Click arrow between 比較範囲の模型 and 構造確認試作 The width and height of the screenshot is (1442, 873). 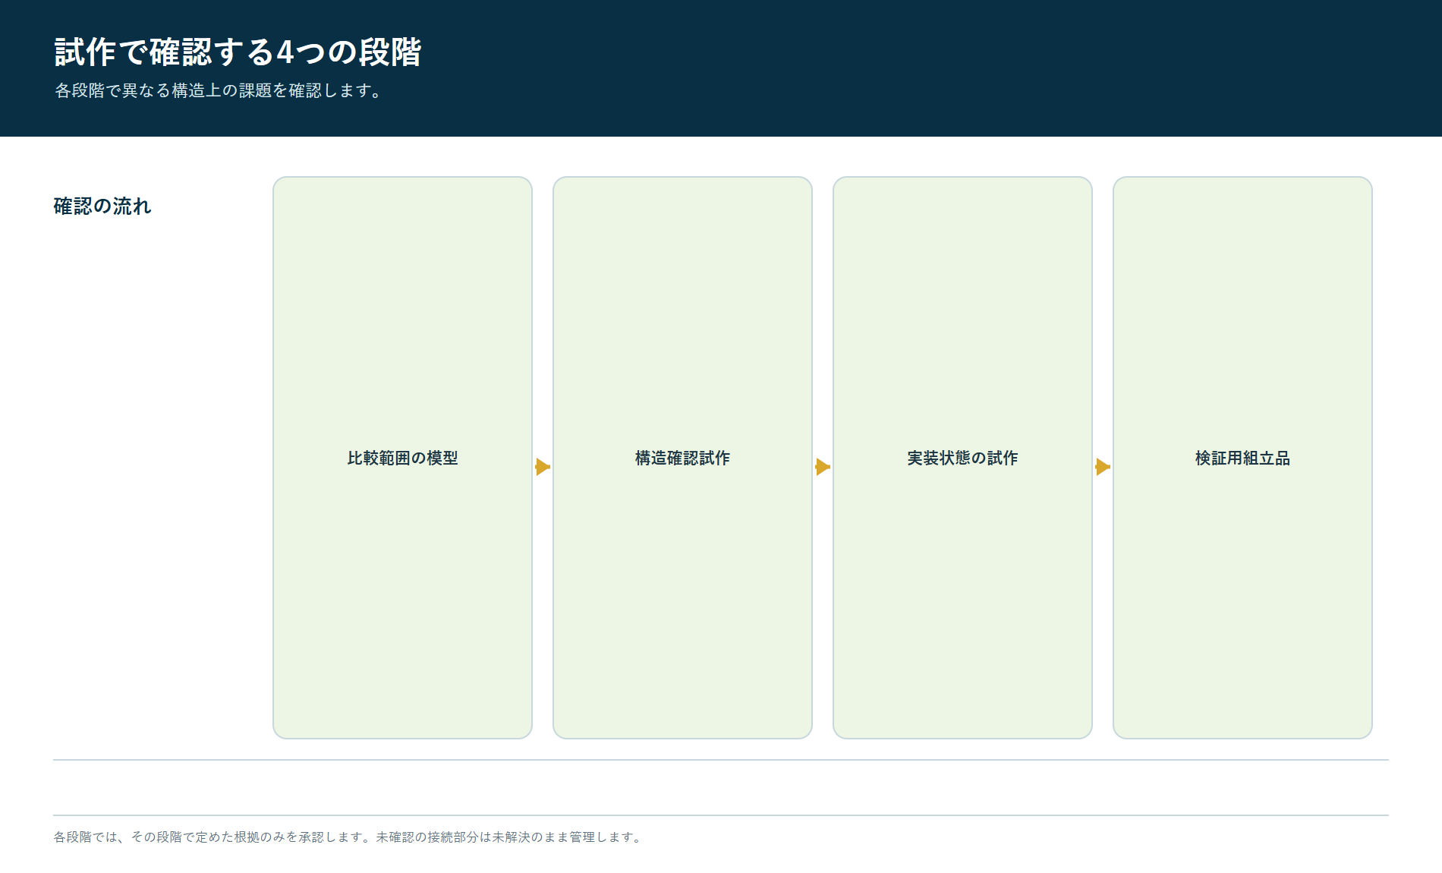tap(543, 467)
